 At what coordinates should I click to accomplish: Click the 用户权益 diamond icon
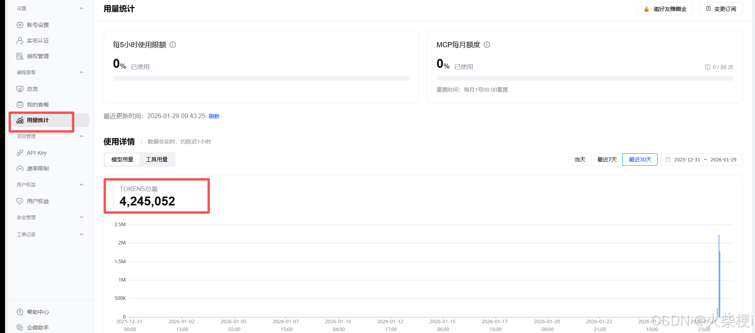(x=20, y=201)
